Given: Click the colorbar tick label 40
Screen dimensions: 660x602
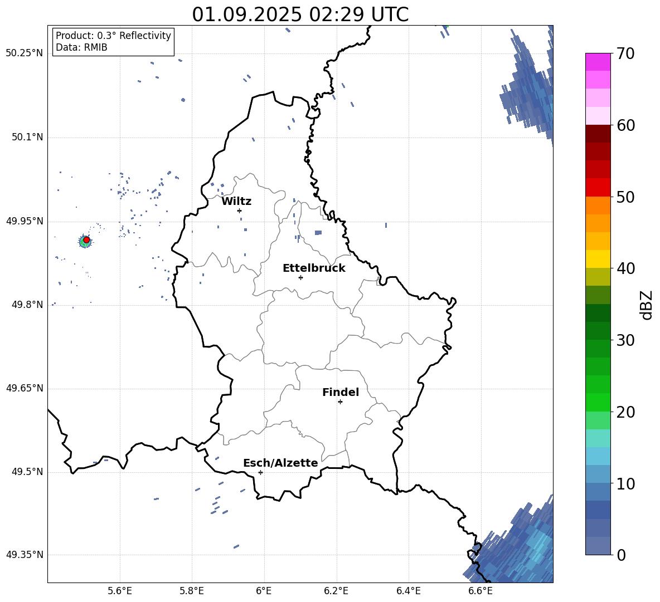Looking at the screenshot, I should coord(625,268).
